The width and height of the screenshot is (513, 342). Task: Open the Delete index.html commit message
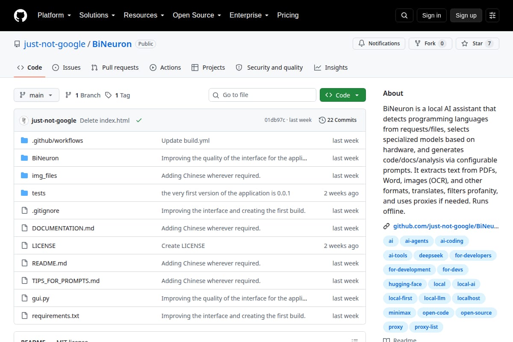click(105, 121)
